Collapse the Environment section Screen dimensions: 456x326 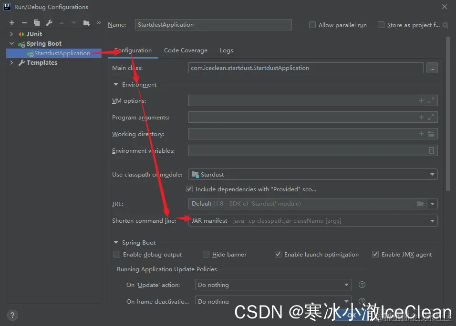click(116, 84)
